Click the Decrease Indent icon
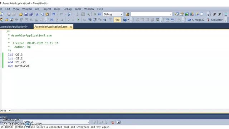The image size is (229, 129). 214,14
